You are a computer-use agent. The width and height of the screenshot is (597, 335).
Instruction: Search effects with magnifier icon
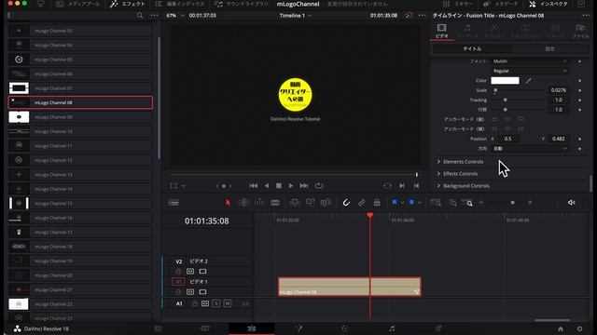point(140,16)
